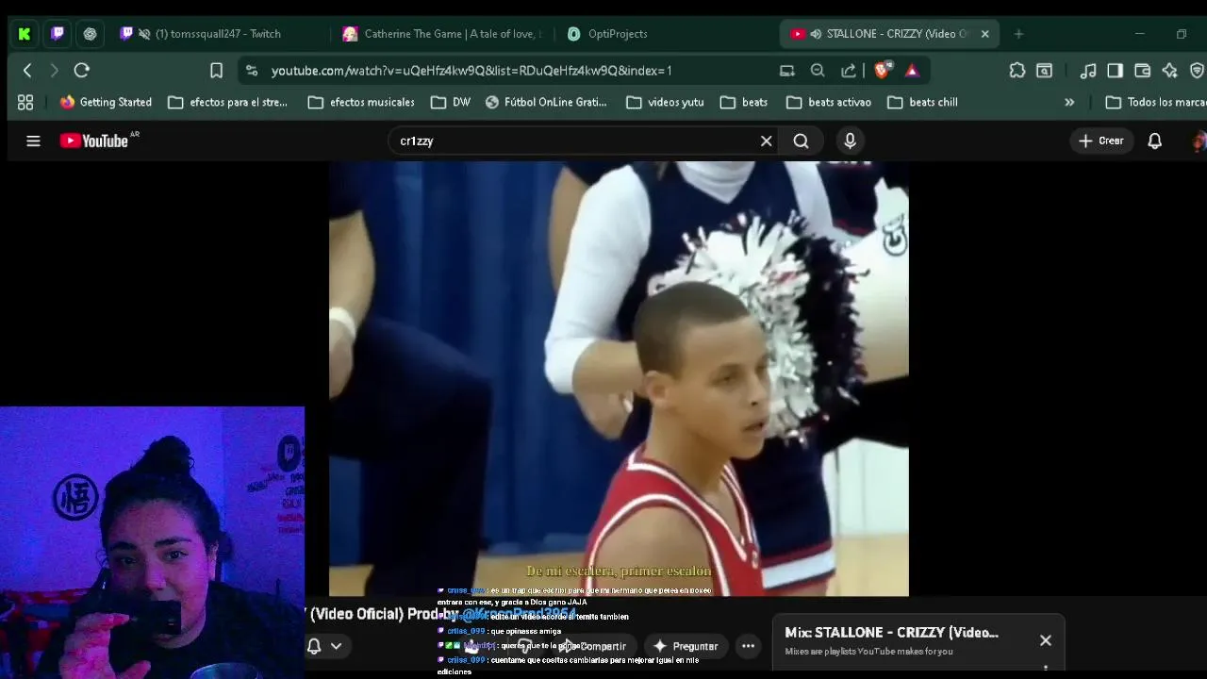Close the STALLONE - CRIZZY tab
This screenshot has width=1207, height=679.
[x=984, y=34]
